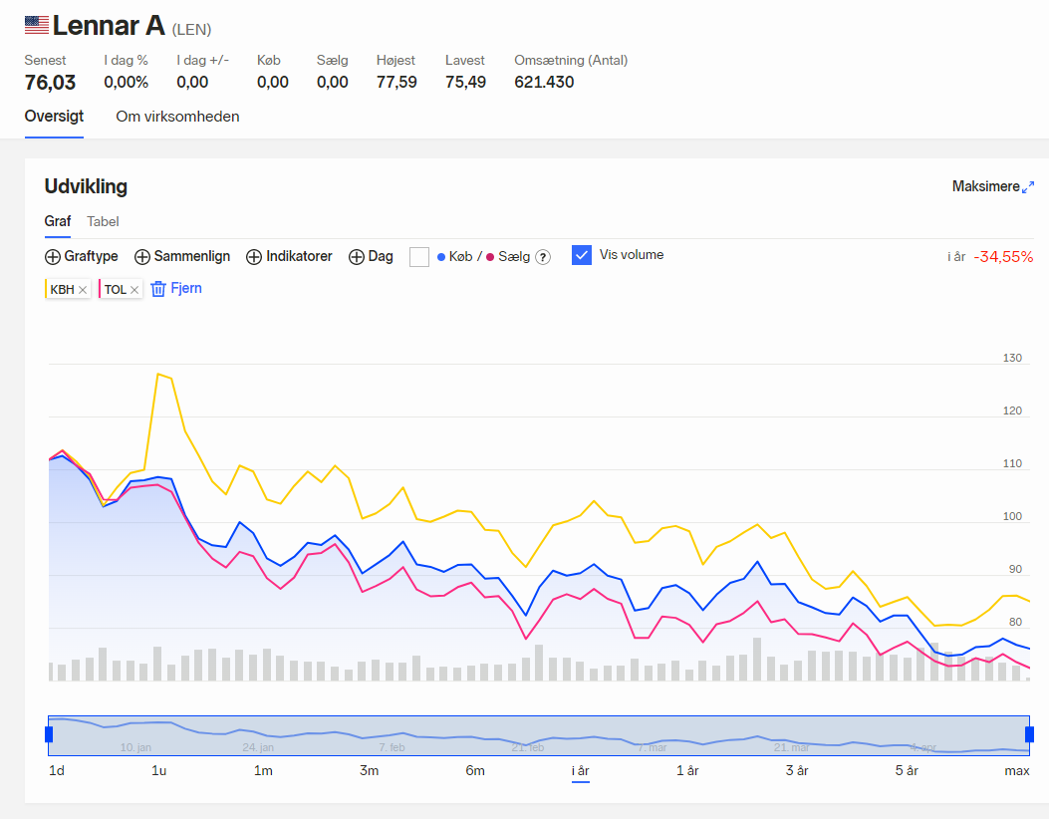The image size is (1049, 819).
Task: Click the Lennar A heading
Action: [x=109, y=26]
